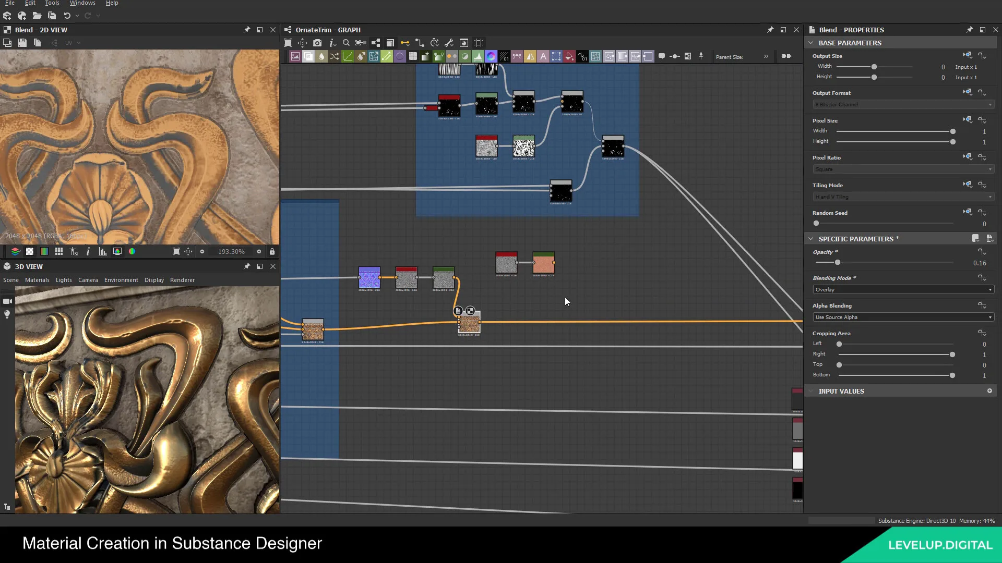Open the Blending Mode dropdown set to Overlay

(903, 289)
